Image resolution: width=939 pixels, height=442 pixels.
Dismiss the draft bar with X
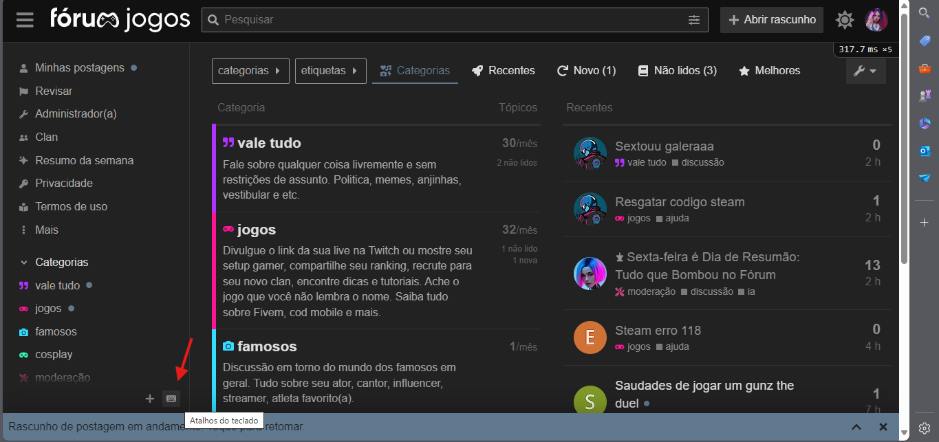coord(883,427)
